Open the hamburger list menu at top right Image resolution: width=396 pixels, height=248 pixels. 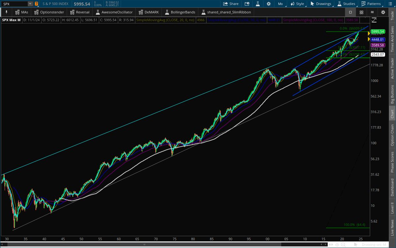[391, 4]
